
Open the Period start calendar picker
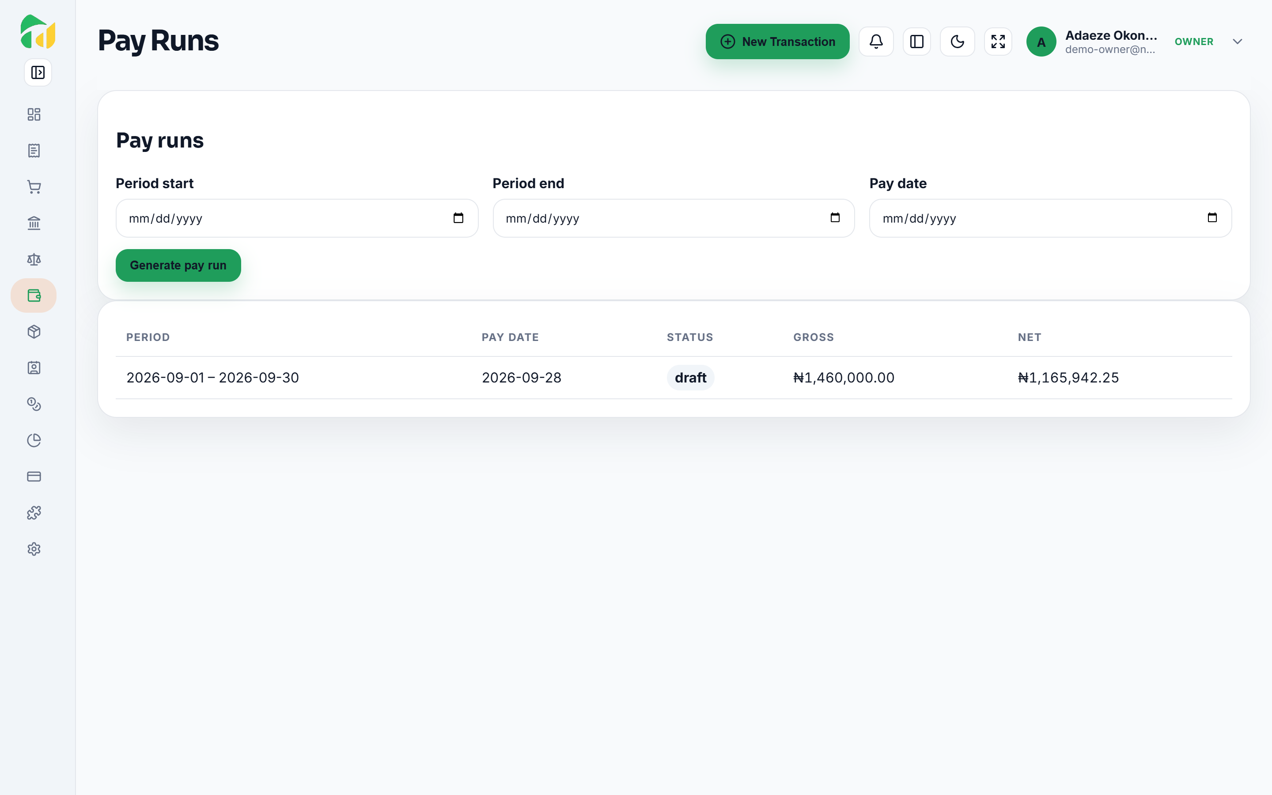tap(458, 218)
